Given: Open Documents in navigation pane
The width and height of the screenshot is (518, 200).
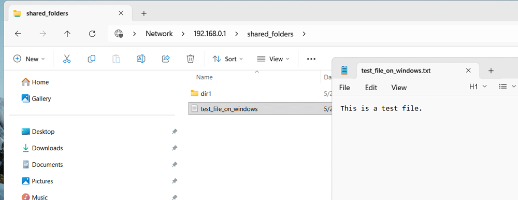Looking at the screenshot, I should [x=42, y=165].
